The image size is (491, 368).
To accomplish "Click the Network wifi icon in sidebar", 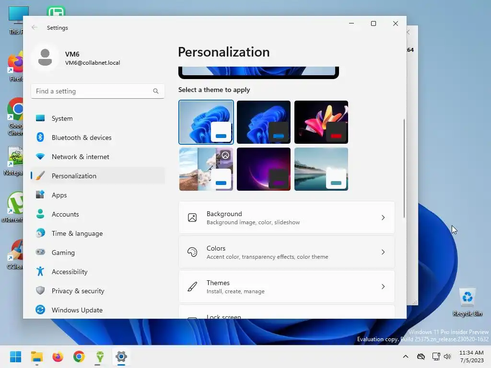I will pos(40,156).
